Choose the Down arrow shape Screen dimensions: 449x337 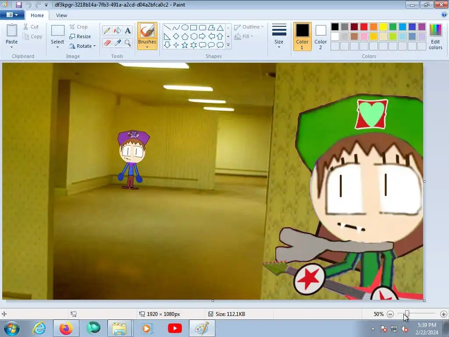point(167,45)
